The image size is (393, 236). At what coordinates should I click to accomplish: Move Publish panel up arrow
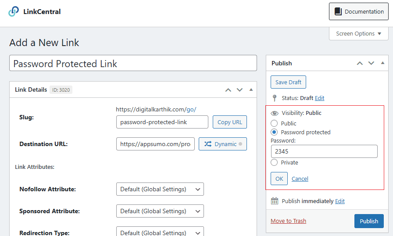360,63
